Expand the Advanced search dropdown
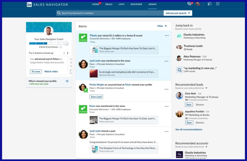The image size is (247, 161). (178, 13)
